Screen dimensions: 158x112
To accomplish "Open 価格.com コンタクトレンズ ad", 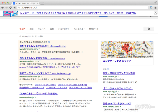I will tap(117, 103).
